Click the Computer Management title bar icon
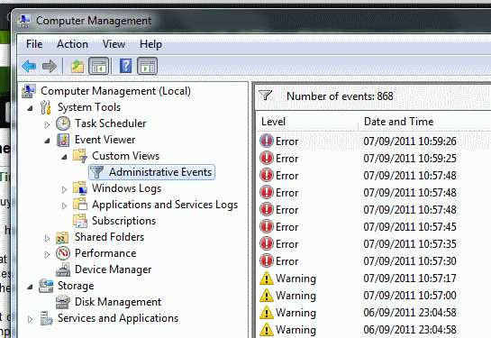Viewport: 491px width, 338px height. [24, 21]
